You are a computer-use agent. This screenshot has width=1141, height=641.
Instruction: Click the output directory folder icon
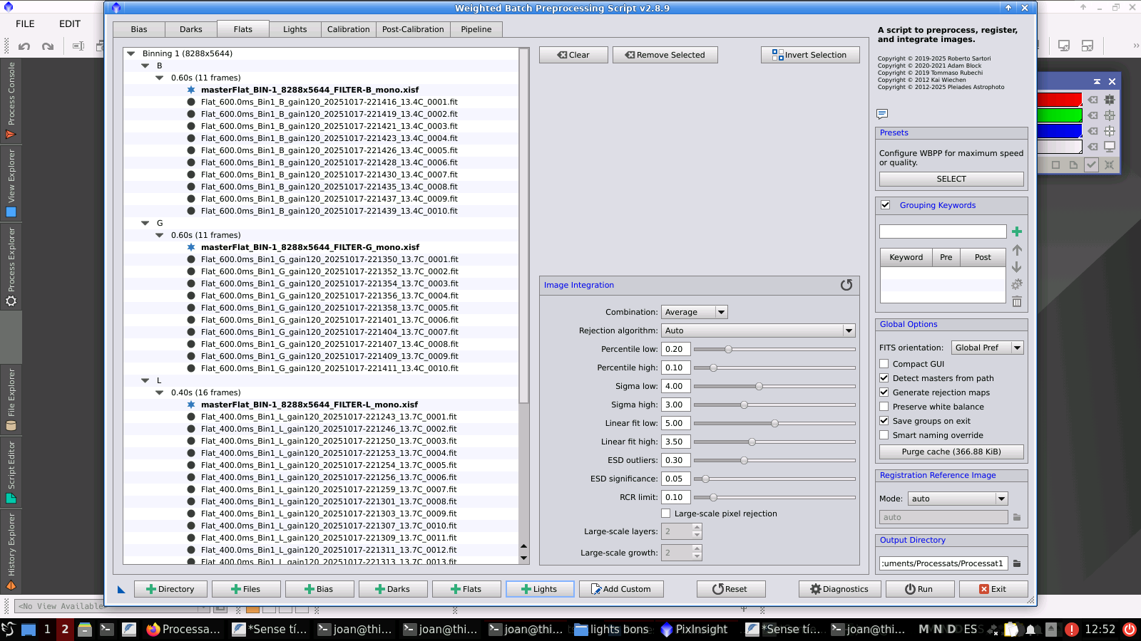coord(1017,563)
